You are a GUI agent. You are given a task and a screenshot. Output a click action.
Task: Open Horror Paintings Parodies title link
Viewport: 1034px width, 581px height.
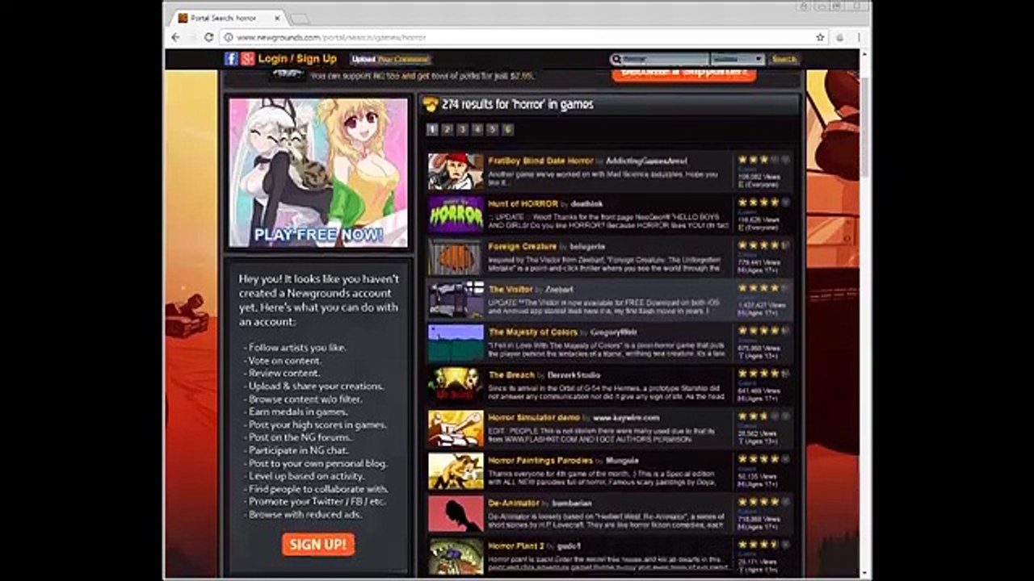[540, 460]
